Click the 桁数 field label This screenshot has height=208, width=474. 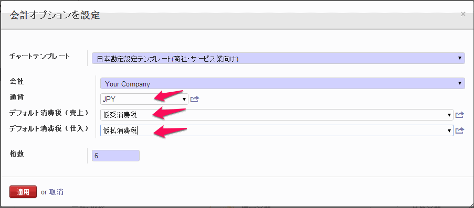tap(17, 154)
